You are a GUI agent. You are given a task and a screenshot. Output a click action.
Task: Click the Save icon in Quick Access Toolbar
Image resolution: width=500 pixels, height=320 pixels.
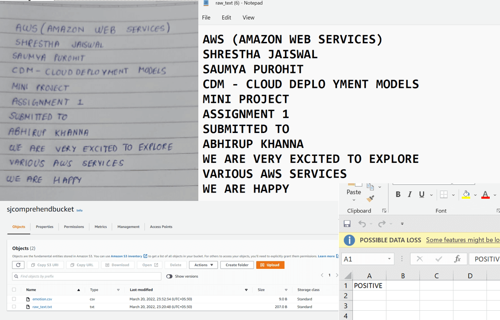pos(347,224)
